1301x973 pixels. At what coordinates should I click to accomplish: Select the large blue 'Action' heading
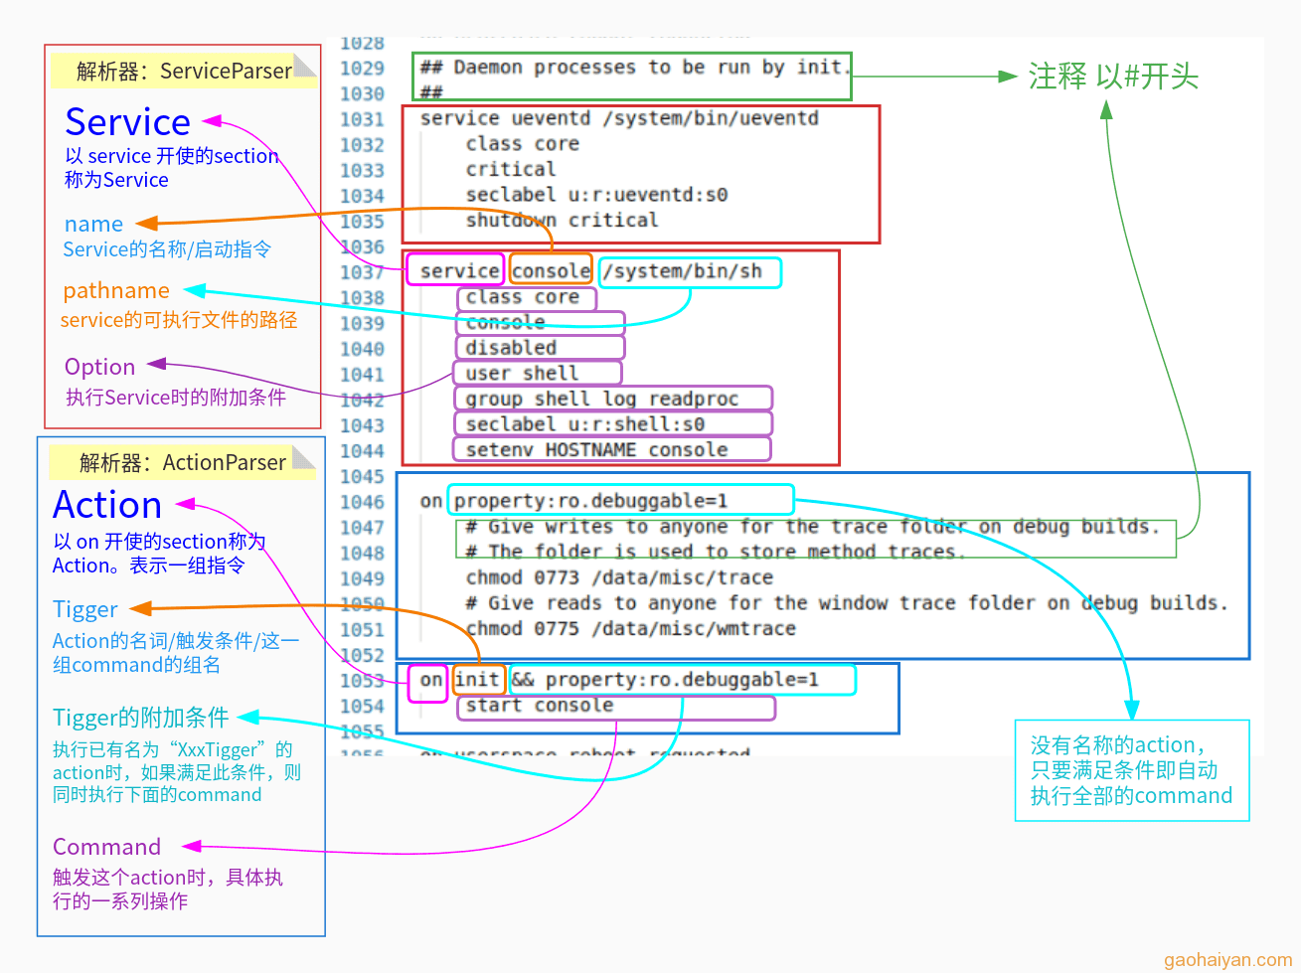(107, 505)
